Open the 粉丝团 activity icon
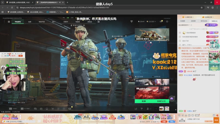The height and width of the screenshot is (124, 220). pyautogui.click(x=112, y=117)
